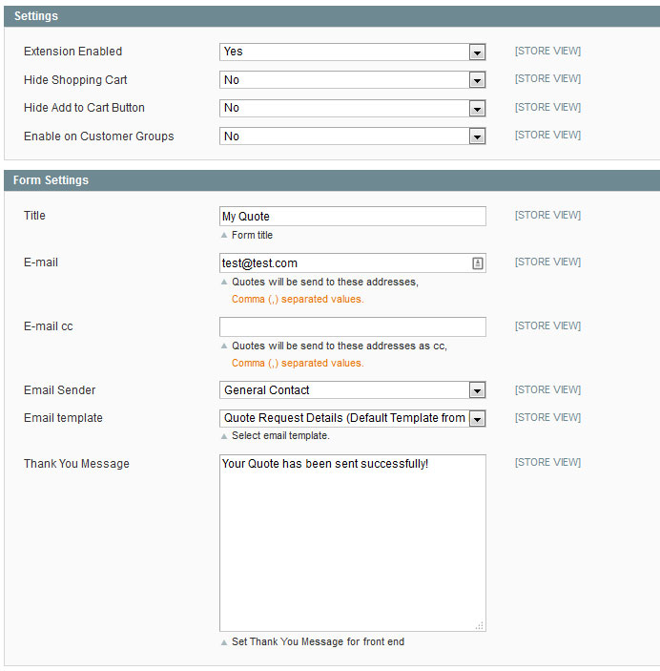Click the E-mail input field

[353, 262]
